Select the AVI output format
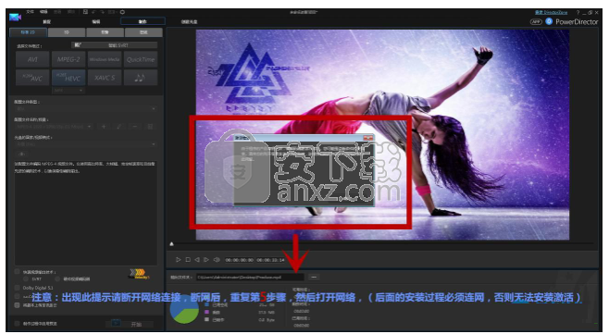Viewport: 609px width, 334px height. [32, 59]
